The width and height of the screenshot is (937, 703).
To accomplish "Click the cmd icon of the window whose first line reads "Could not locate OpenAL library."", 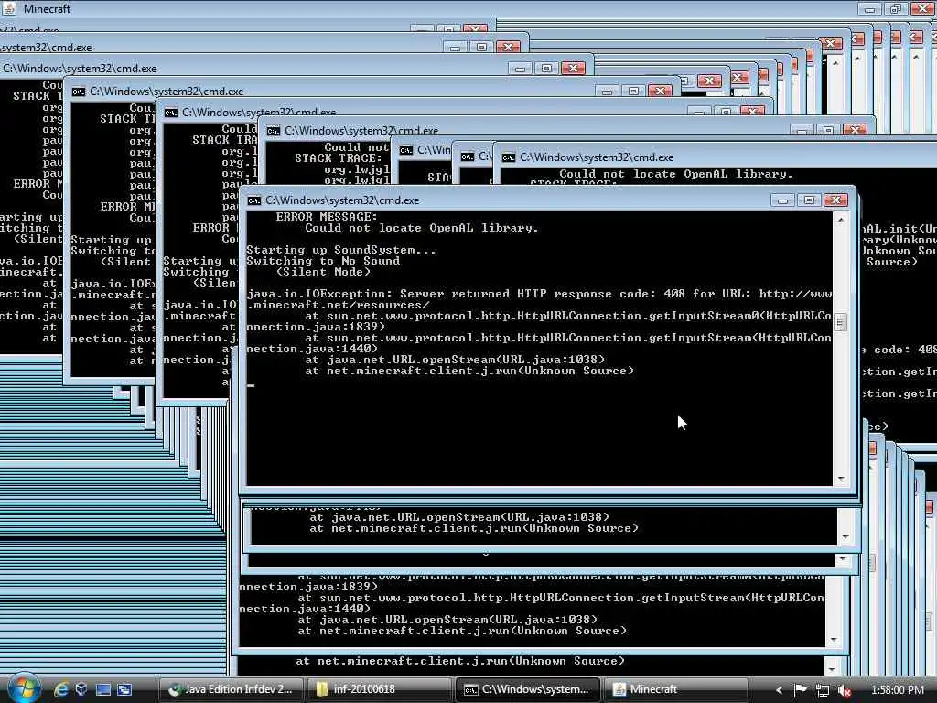I will (509, 157).
